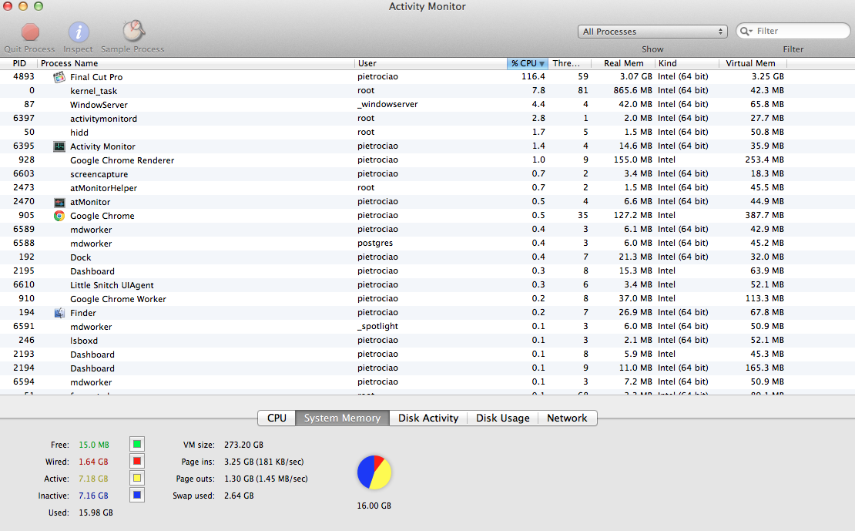
Task: Click the magnifier icon in Filter field
Action: tap(746, 31)
